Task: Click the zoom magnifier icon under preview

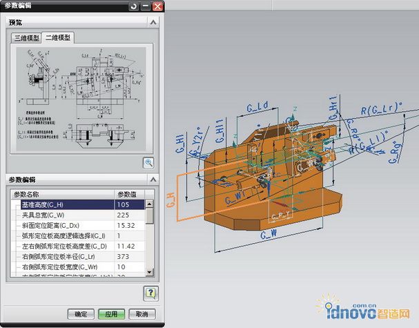Action: point(148,163)
